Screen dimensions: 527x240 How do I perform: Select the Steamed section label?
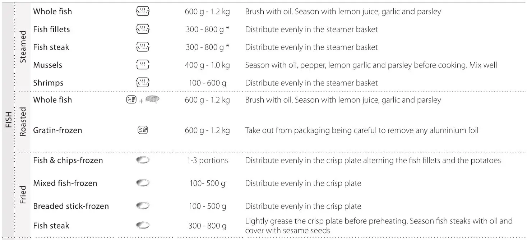[23, 47]
